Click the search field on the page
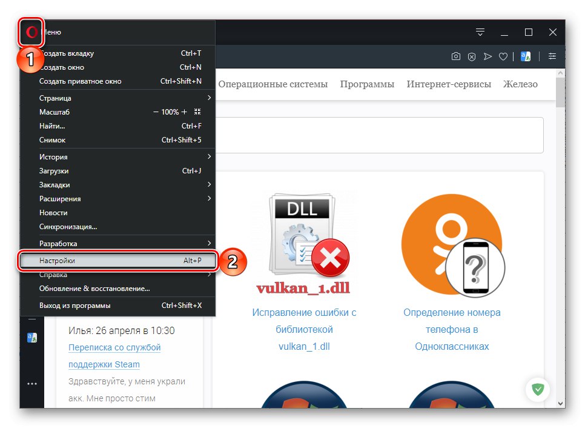This screenshot has height=428, width=585. tap(378, 135)
